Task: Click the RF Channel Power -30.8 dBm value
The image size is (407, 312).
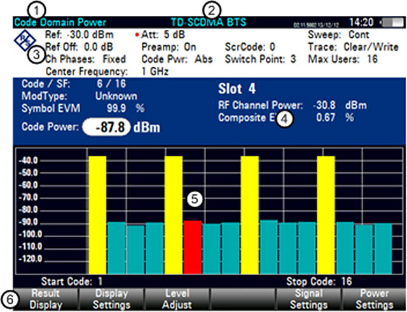Action: point(340,105)
